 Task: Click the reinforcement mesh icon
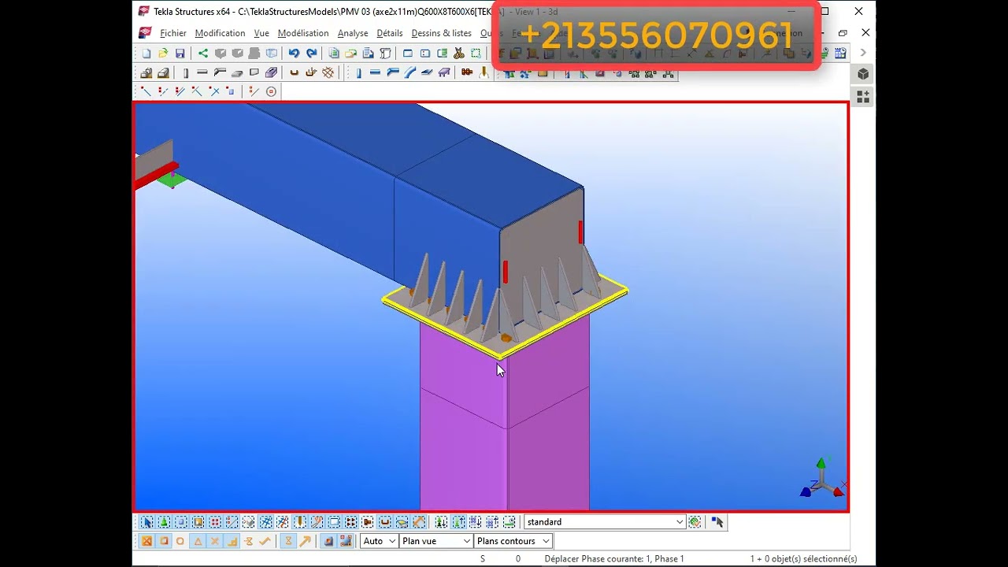328,72
